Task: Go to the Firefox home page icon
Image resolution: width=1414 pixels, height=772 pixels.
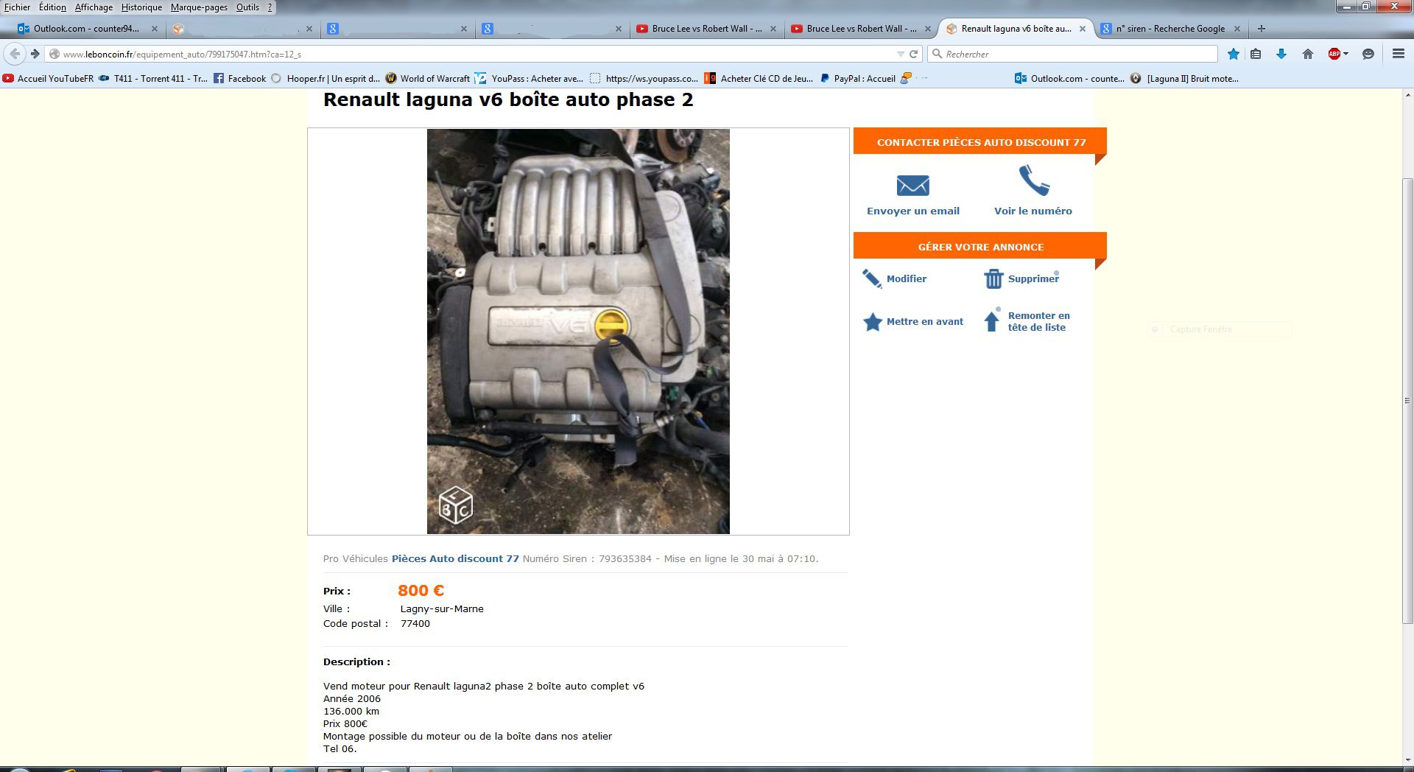Action: point(1308,54)
